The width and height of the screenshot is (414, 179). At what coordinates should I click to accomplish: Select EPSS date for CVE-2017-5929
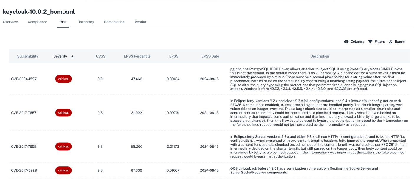tap(209, 170)
